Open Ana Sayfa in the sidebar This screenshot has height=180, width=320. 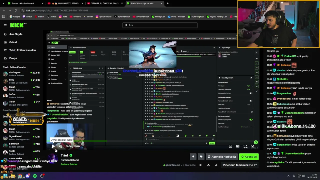click(x=16, y=34)
